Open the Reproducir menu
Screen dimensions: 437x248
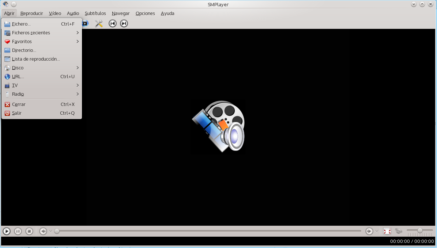coord(32,14)
